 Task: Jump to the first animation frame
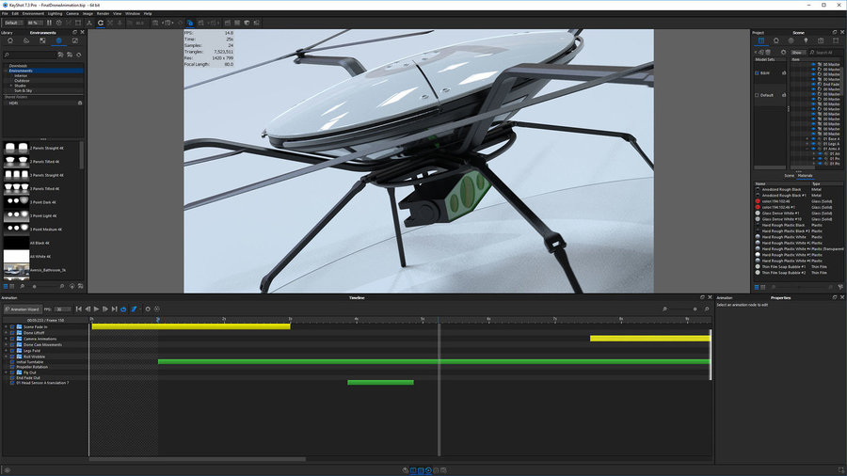tap(78, 309)
